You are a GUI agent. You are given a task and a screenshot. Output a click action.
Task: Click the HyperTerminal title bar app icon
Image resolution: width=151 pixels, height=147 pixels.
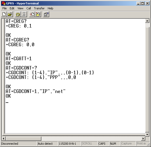point(3,3)
